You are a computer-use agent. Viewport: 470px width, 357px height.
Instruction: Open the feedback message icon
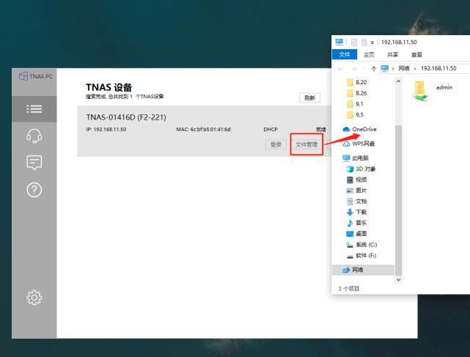click(34, 163)
